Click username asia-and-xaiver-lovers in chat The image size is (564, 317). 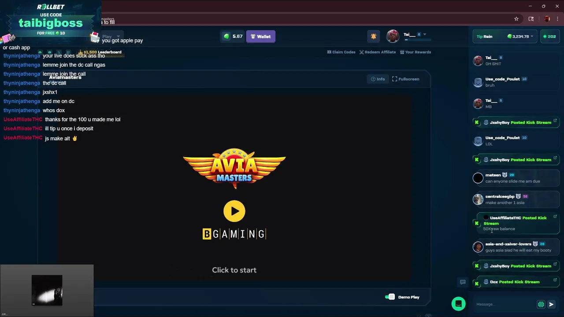508,244
